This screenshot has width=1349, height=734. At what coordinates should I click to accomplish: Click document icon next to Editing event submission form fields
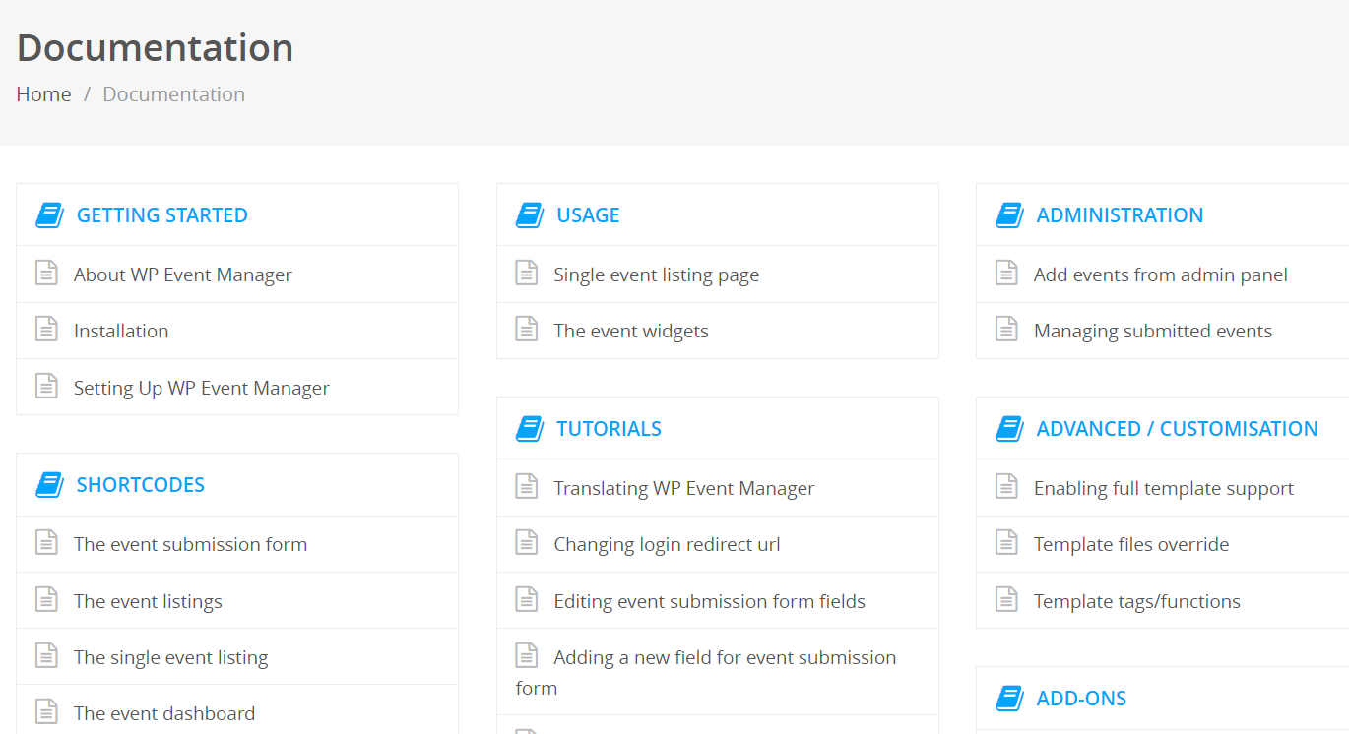pyautogui.click(x=527, y=599)
